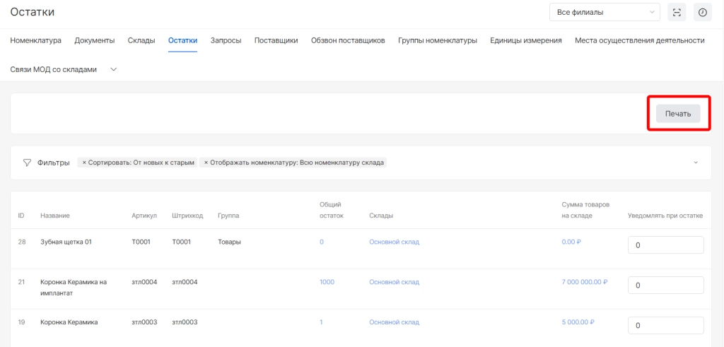Expand the chevron after 'Связи МОД со складами'
724x347 pixels.
[114, 69]
